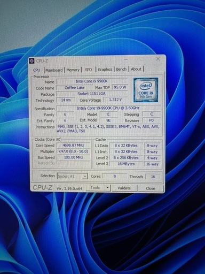205x274 pixels.
Task: Click the Validate button
Action: pos(124,188)
